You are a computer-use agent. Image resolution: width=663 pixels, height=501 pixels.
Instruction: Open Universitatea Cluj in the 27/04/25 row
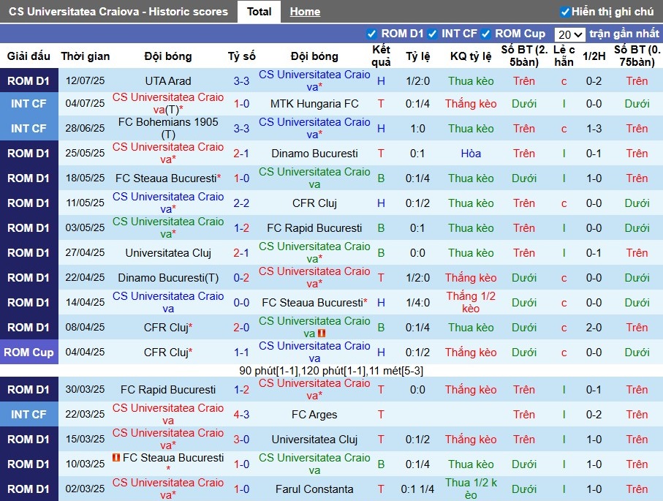pos(168,253)
